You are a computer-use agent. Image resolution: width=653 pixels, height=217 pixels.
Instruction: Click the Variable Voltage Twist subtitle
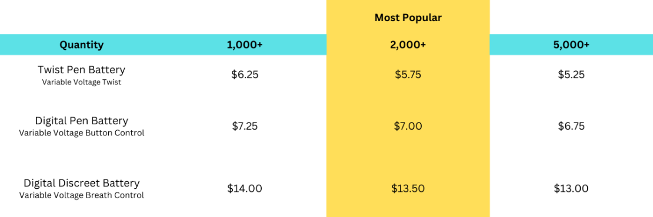click(x=82, y=82)
